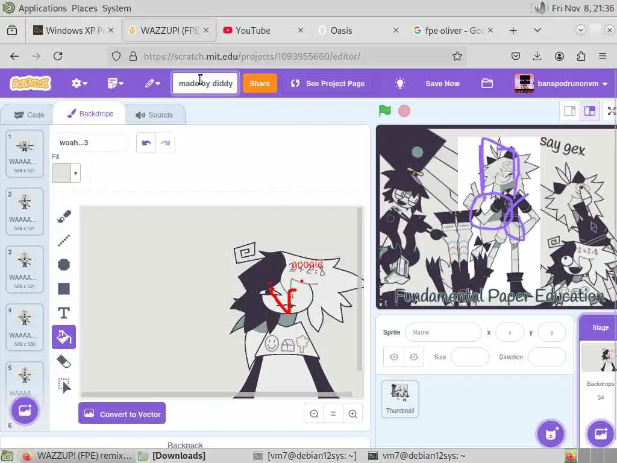Select backdrop 4 thumbnail
The height and width of the screenshot is (463, 617).
coord(24,327)
